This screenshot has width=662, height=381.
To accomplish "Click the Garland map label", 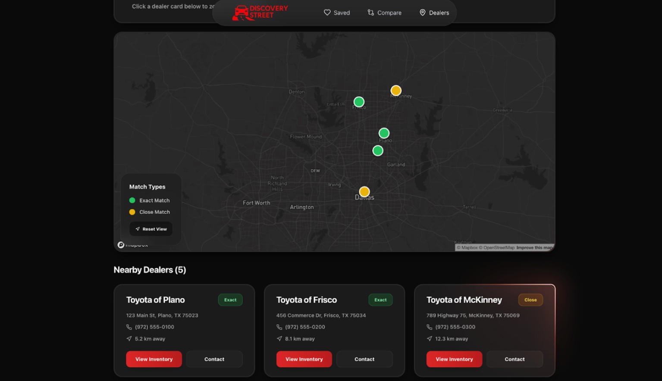I will coord(396,165).
